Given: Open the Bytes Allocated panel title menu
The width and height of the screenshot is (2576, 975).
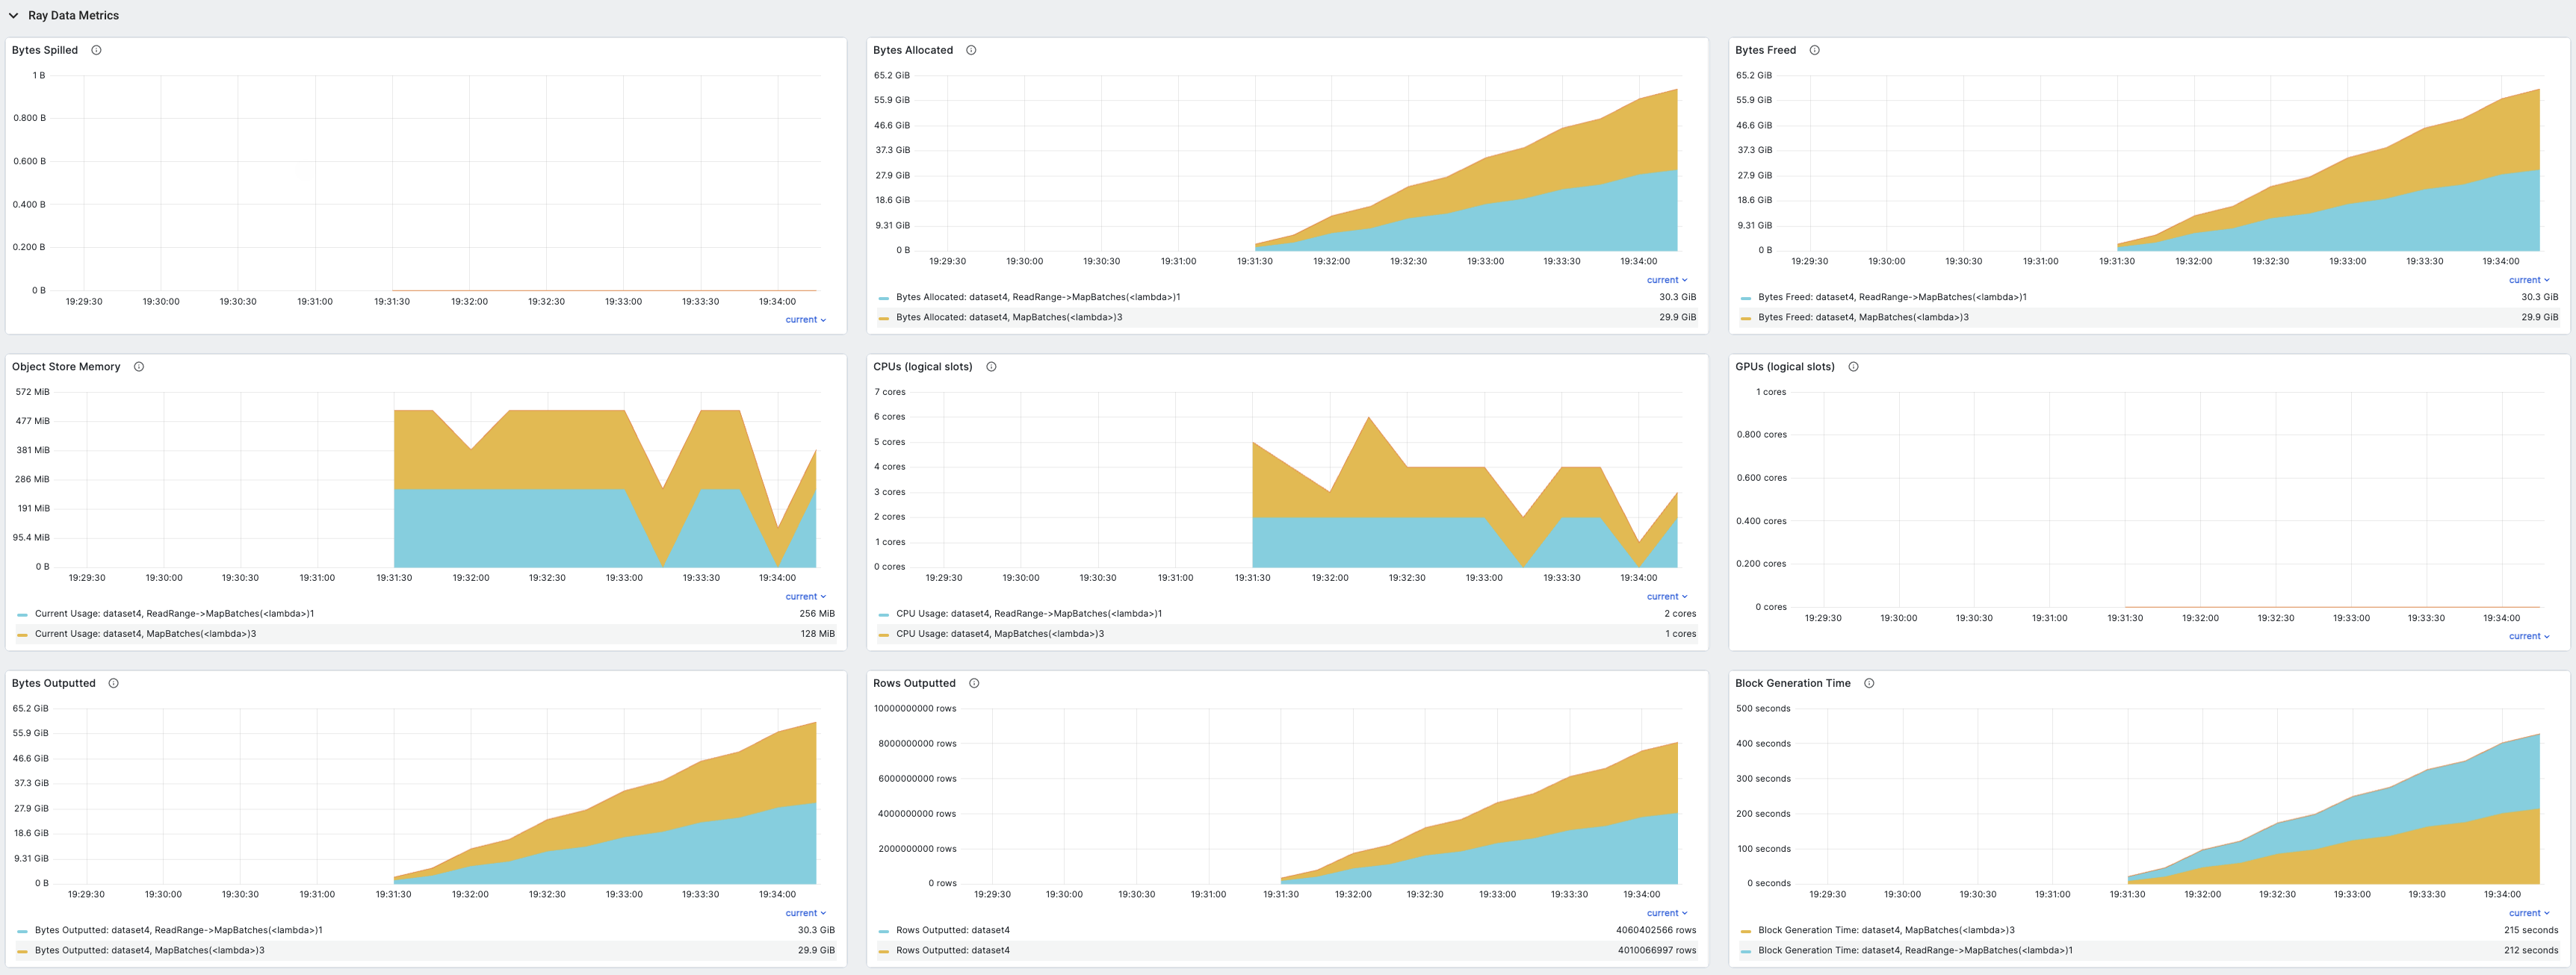Looking at the screenshot, I should coord(913,50).
